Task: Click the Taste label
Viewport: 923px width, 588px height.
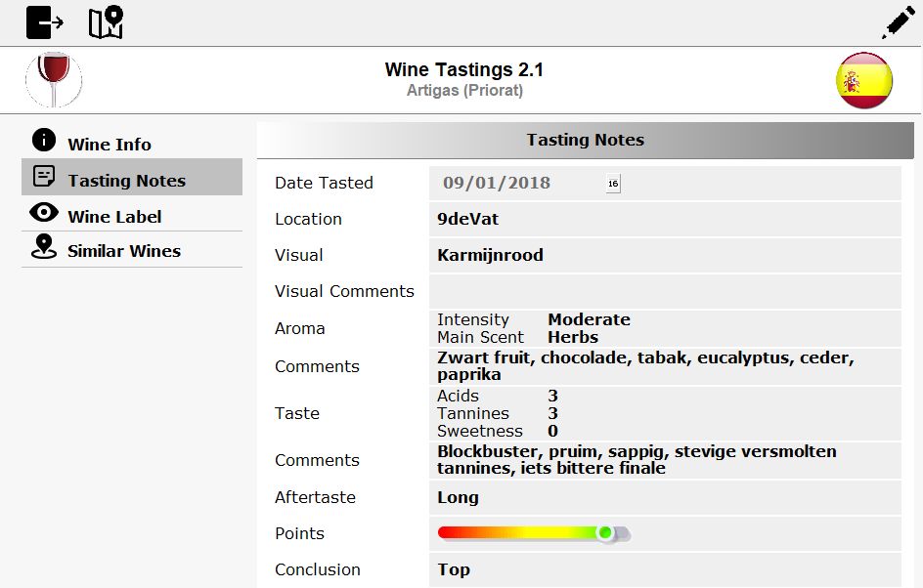Action: (x=296, y=413)
